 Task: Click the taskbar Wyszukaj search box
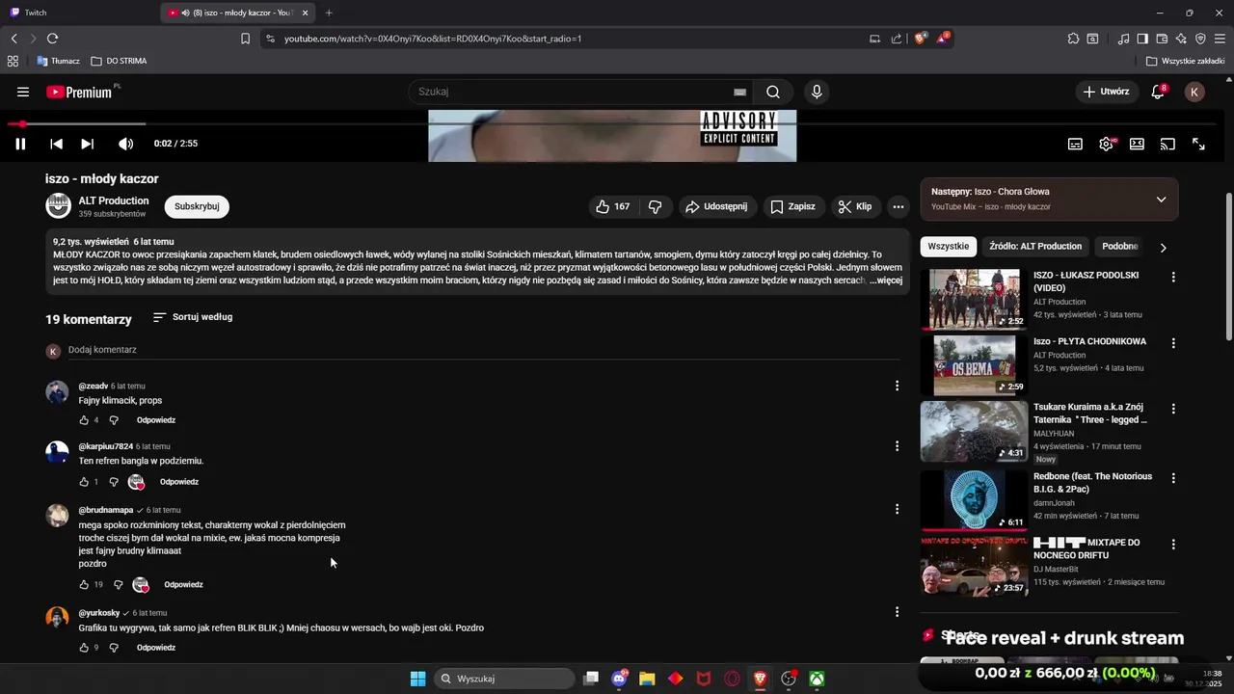pyautogui.click(x=505, y=679)
